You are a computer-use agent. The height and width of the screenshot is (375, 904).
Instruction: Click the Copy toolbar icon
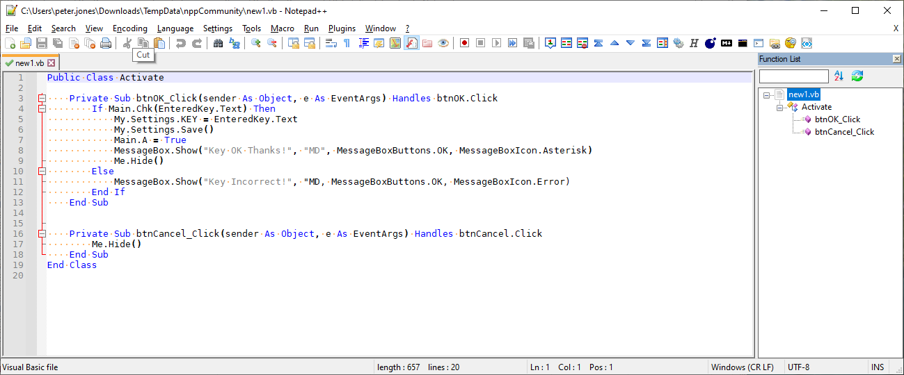(143, 43)
